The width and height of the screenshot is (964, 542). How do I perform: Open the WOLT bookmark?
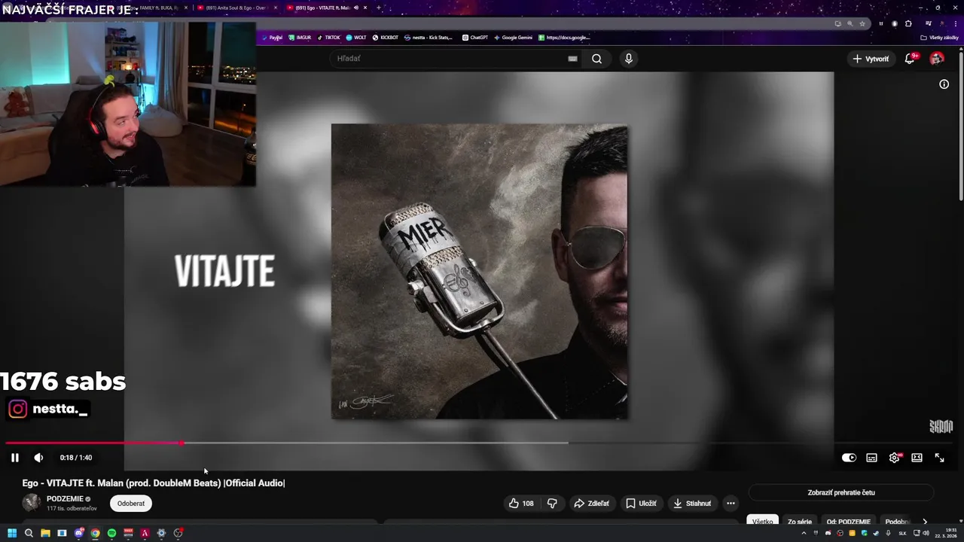[x=356, y=38]
